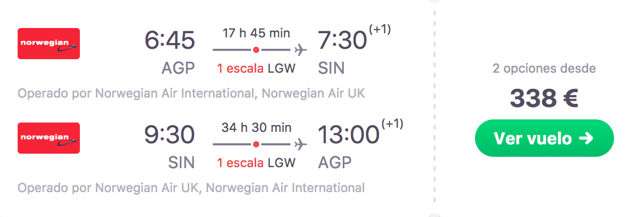This screenshot has height=217, width=642.
Task: Click 1 escala LGW on return flight
Action: [256, 162]
